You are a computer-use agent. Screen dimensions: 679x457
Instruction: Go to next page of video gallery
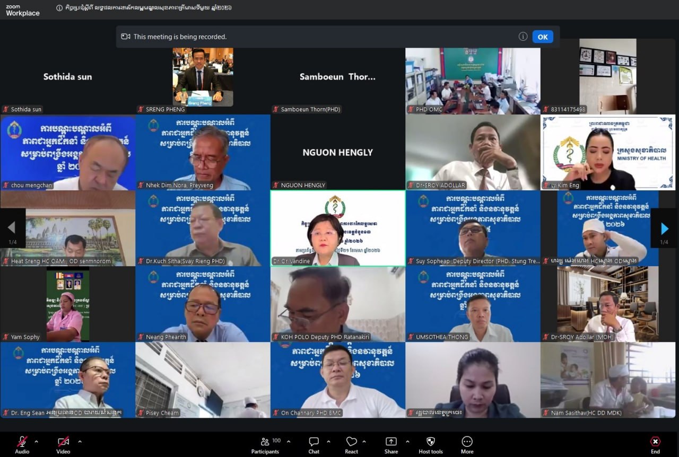(664, 228)
